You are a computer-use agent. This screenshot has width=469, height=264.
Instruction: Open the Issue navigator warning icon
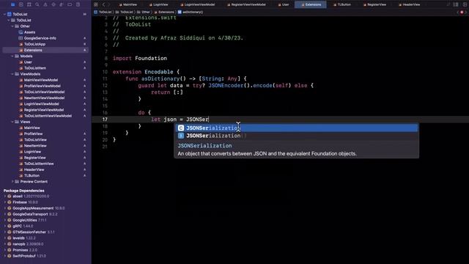pos(45,4)
